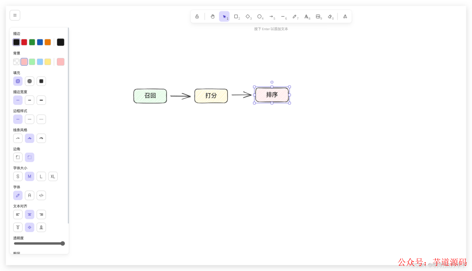Select the Pencil draw tool
The image size is (472, 271).
(x=295, y=17)
